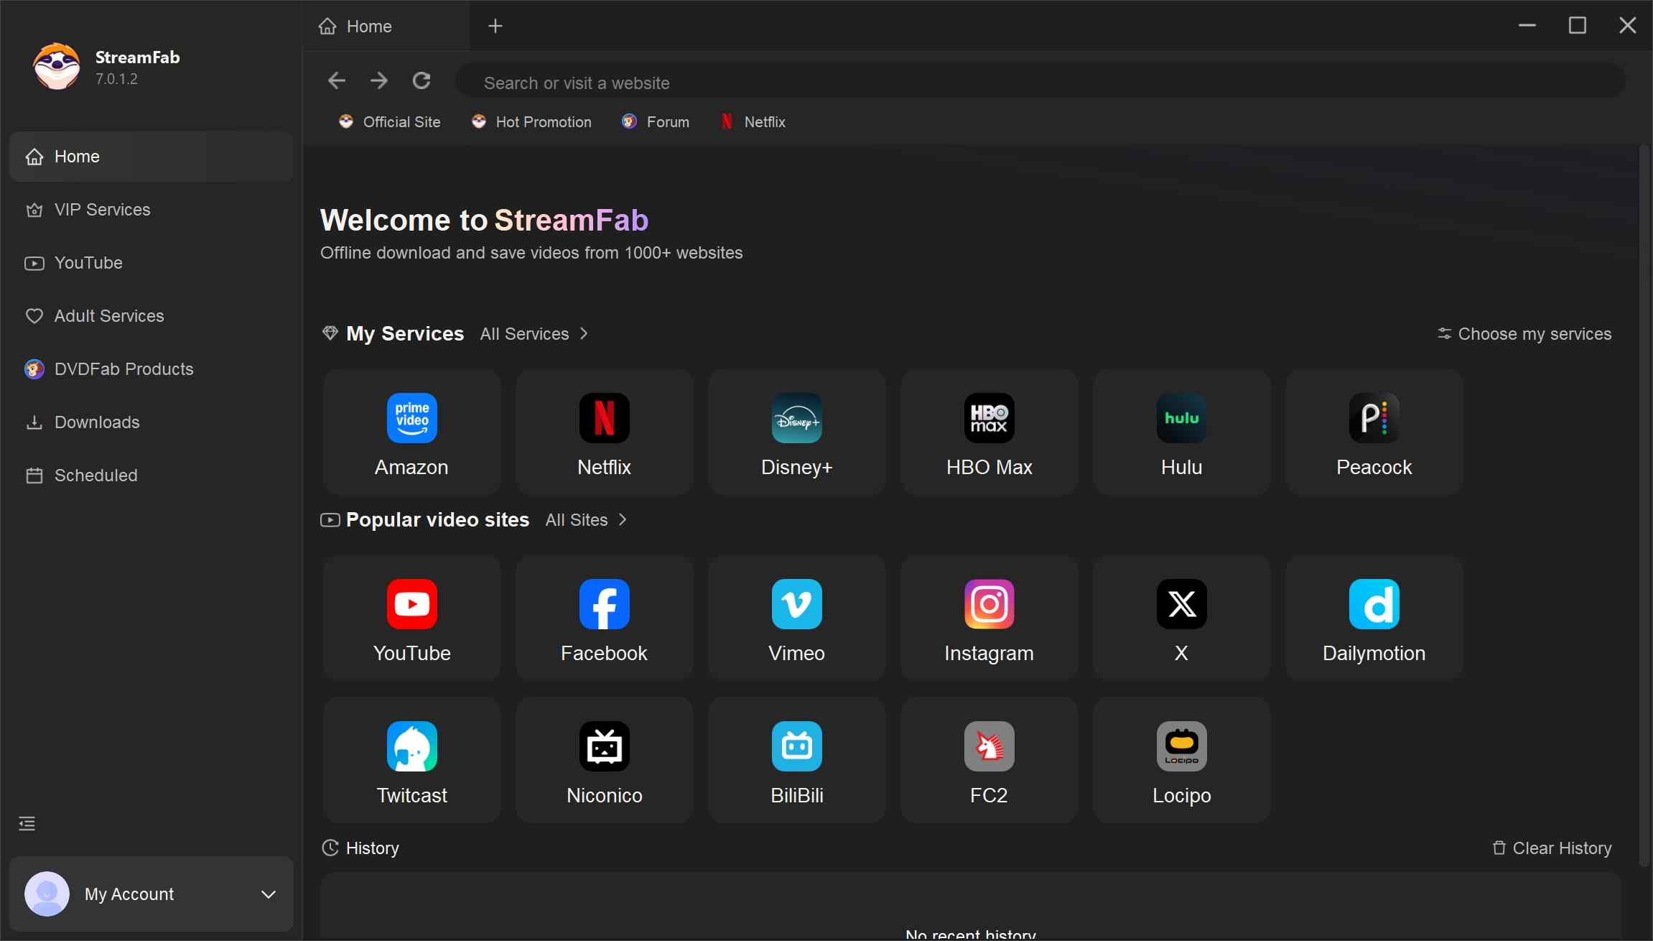The width and height of the screenshot is (1653, 941).
Task: Select the FC2 video site
Action: tap(989, 760)
